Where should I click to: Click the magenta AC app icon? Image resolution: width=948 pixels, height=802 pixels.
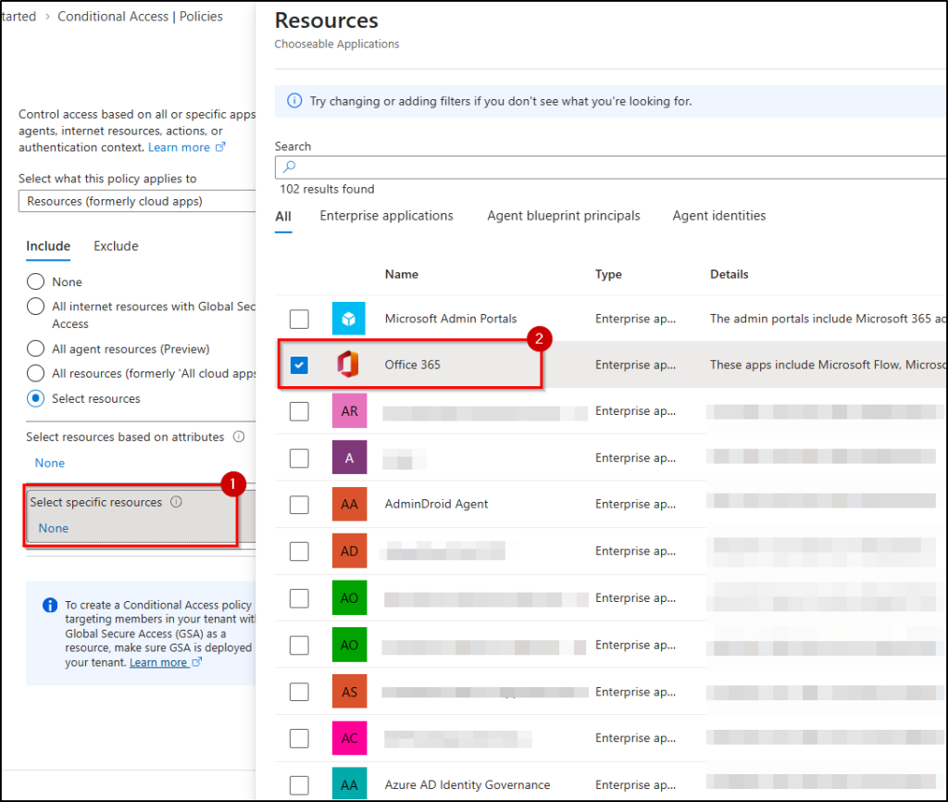point(349,738)
